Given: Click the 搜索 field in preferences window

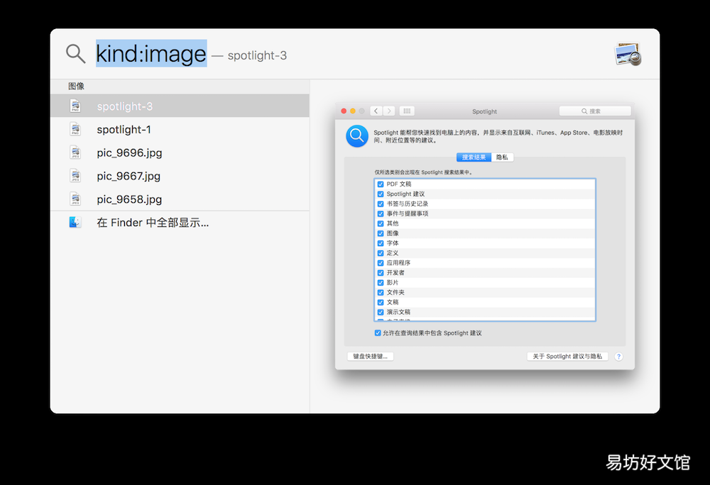Looking at the screenshot, I should coord(595,111).
